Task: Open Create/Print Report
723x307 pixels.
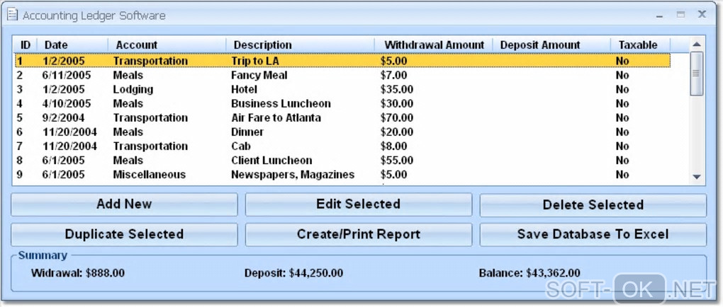Action: [x=358, y=234]
